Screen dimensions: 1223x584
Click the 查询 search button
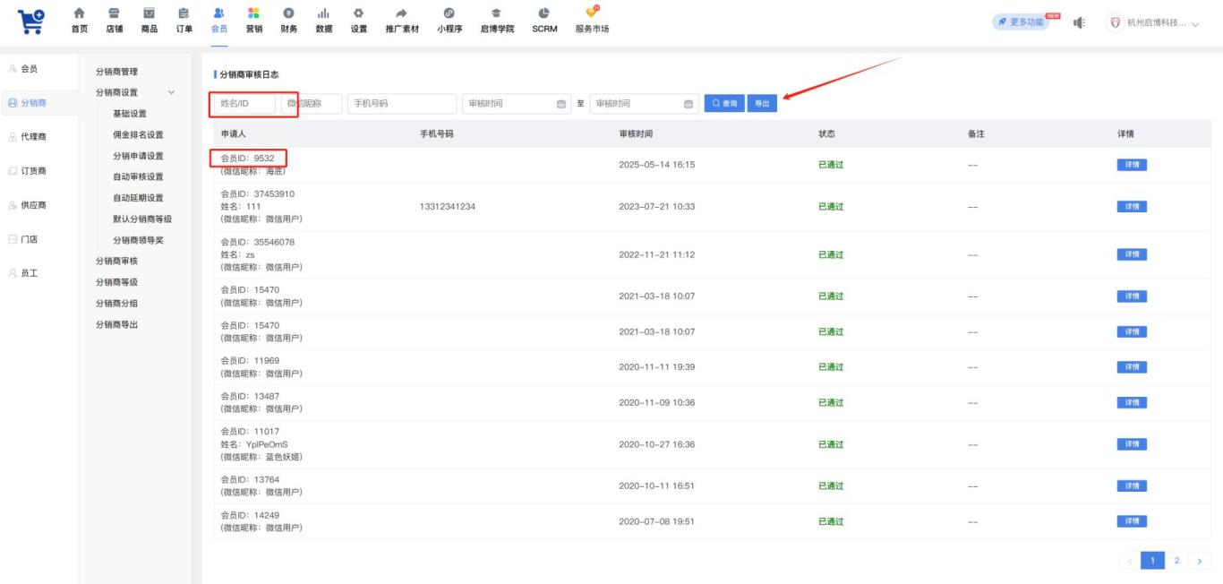724,104
